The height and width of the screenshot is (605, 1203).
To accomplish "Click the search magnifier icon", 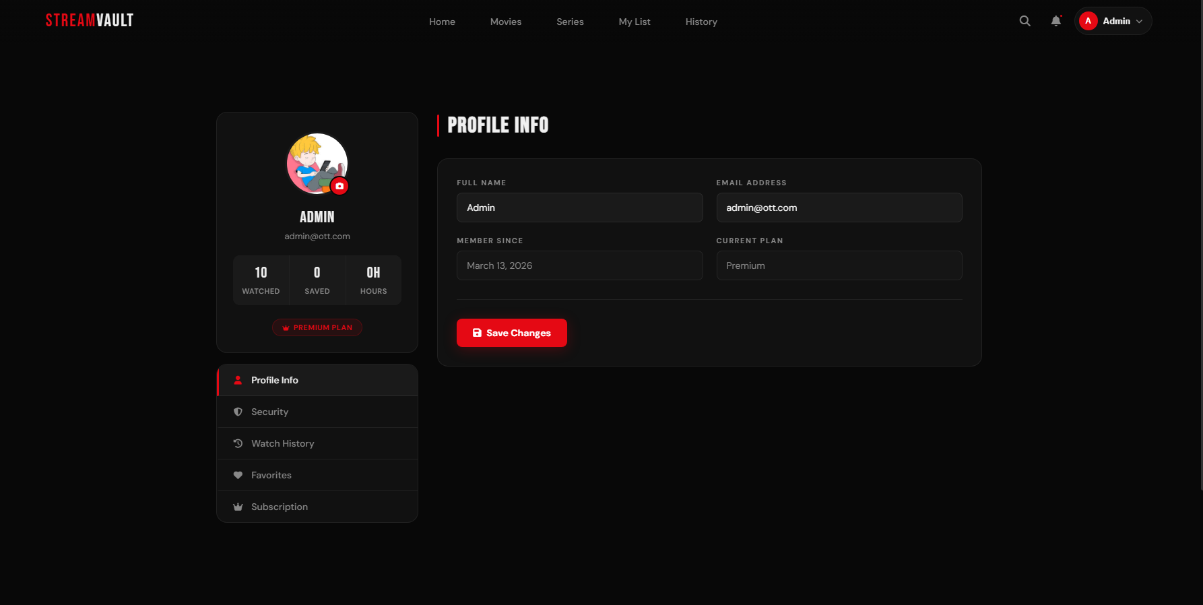I will pyautogui.click(x=1025, y=21).
